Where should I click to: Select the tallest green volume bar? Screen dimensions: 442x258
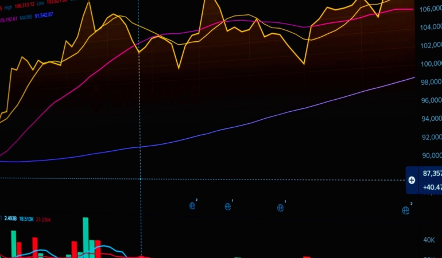coord(86,237)
